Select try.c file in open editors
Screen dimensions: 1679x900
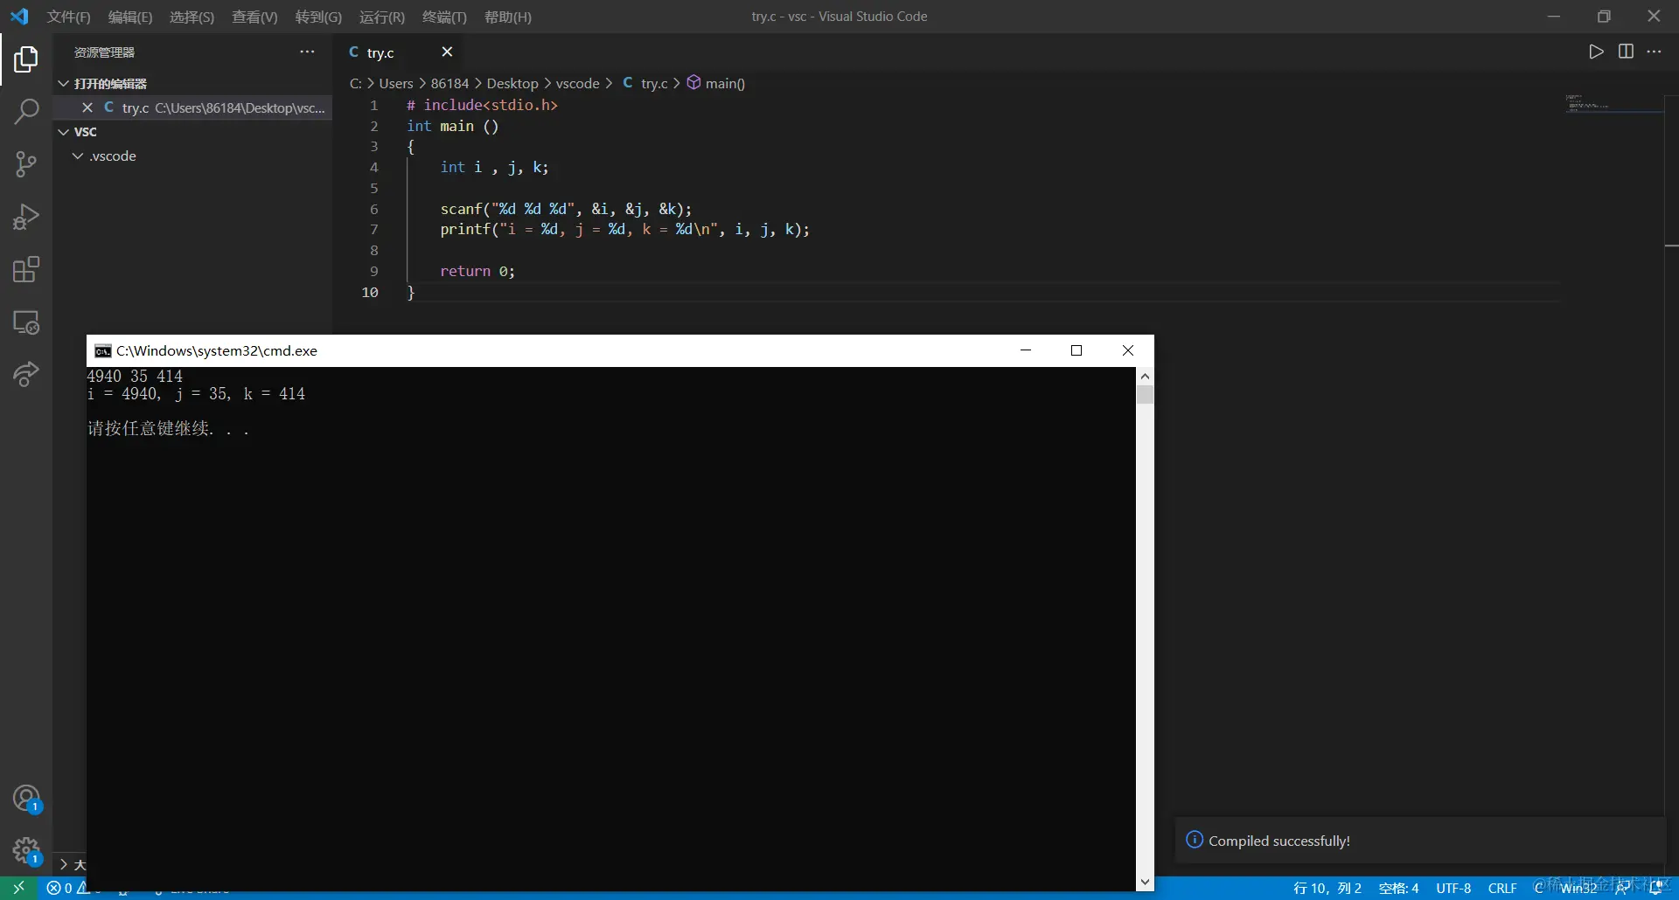[x=192, y=107]
